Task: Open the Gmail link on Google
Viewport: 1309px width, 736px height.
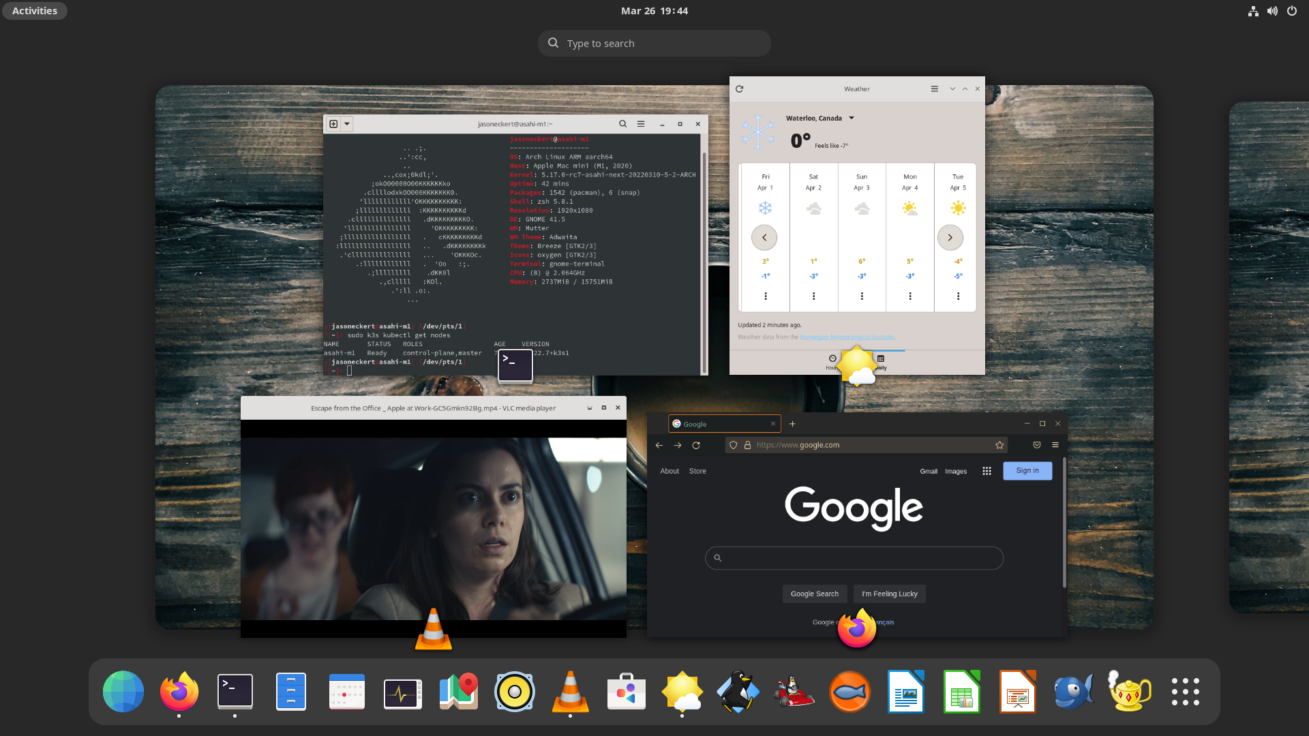Action: pos(929,472)
